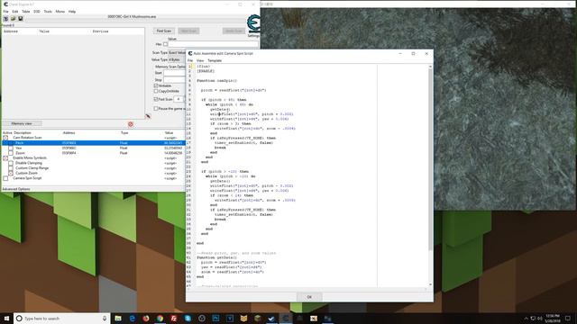Click the Next Scan button
This screenshot has width=577, height=324.
click(x=188, y=31)
